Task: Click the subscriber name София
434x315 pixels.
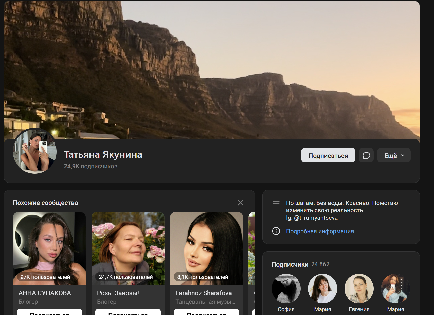Action: [286, 309]
